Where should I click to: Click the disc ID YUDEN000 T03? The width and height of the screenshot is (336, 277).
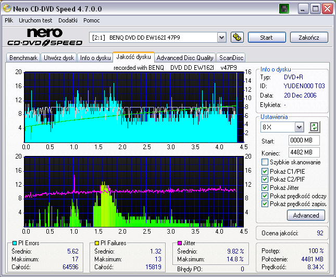(304, 86)
